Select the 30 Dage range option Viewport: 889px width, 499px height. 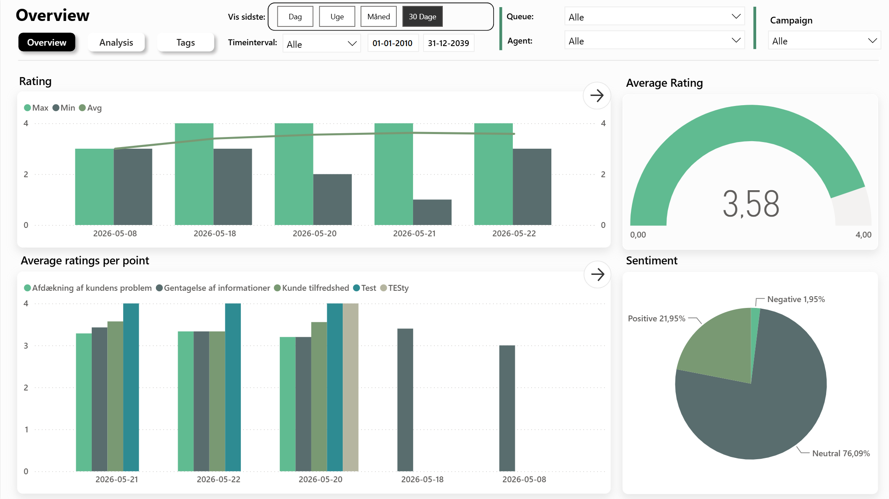point(422,17)
